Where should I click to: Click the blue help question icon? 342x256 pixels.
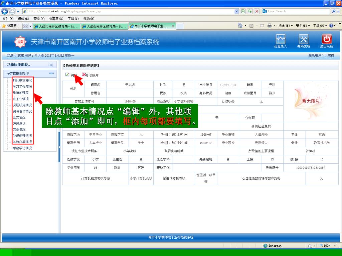pyautogui.click(x=331, y=26)
